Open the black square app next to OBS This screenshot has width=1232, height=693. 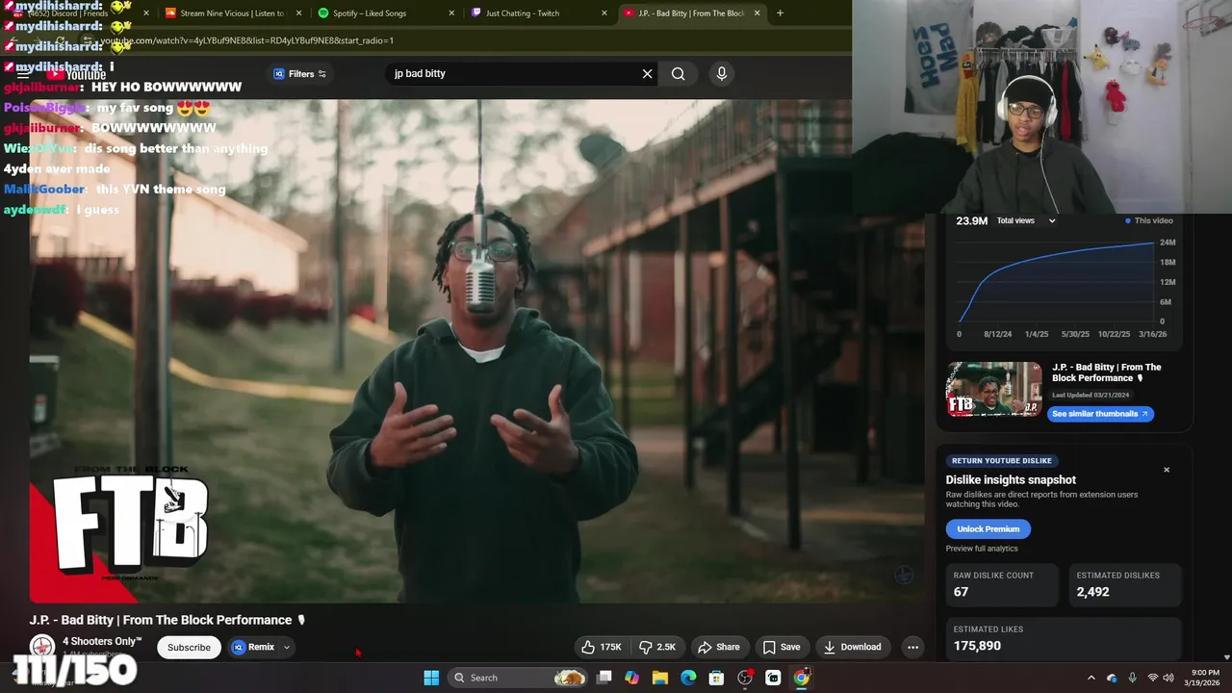click(x=773, y=678)
